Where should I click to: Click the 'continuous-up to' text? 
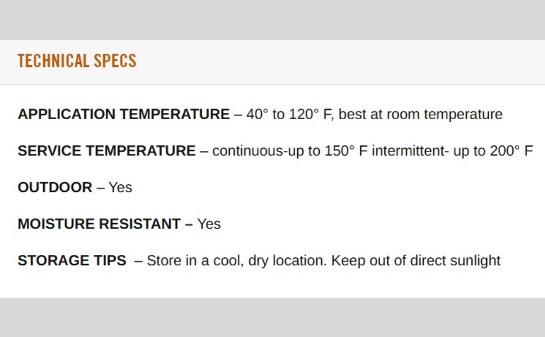click(266, 151)
